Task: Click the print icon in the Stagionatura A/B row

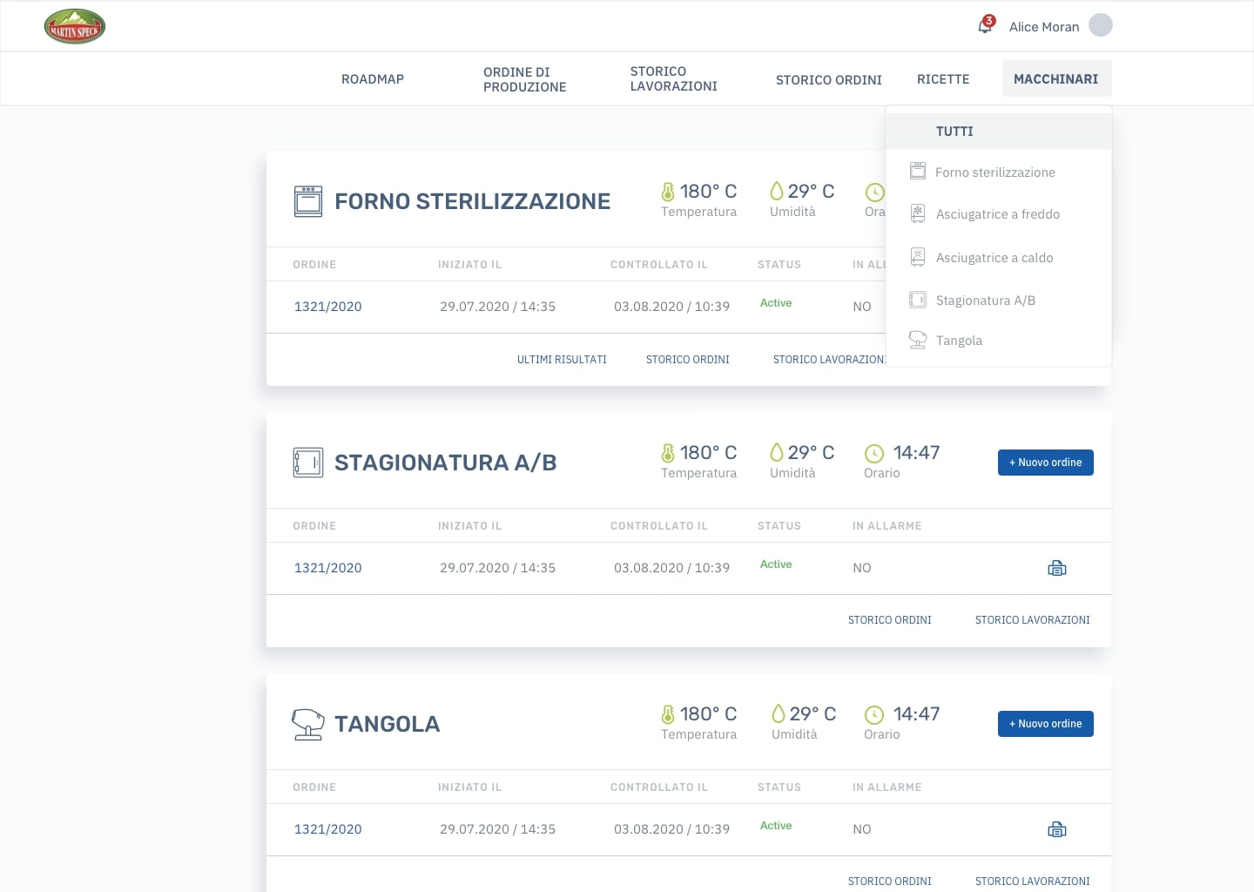Action: [1056, 568]
